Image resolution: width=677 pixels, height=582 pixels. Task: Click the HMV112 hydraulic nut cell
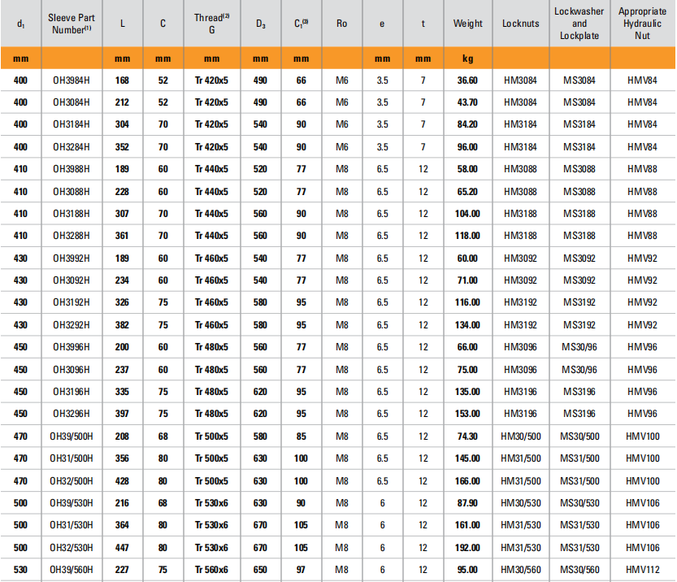643,569
